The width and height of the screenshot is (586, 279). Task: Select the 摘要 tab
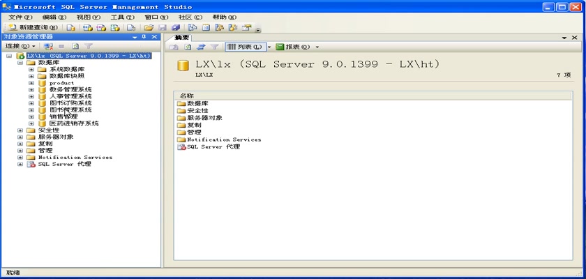pos(182,38)
